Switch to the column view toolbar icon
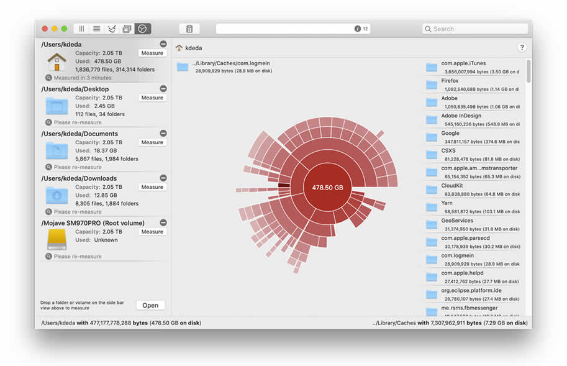This screenshot has height=366, width=567. pos(81,29)
